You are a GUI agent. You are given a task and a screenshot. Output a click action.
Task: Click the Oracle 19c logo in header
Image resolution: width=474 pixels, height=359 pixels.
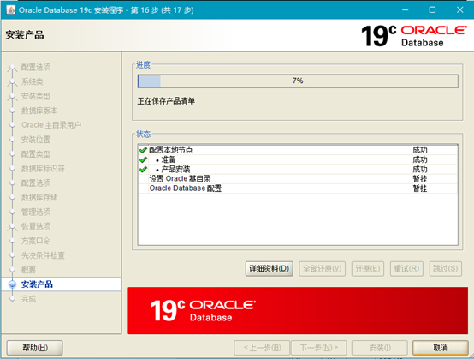coord(414,36)
